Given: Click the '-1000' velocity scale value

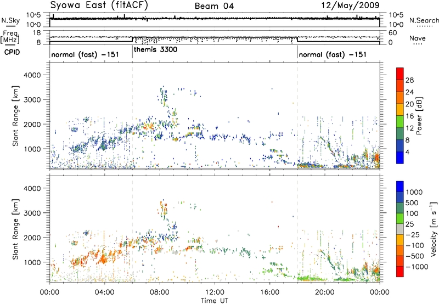Looking at the screenshot, I should click(417, 267).
